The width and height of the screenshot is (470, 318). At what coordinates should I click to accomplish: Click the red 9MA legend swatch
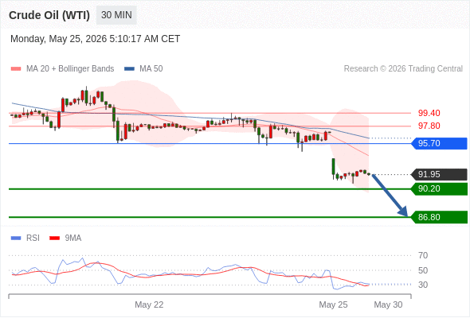[54, 238]
